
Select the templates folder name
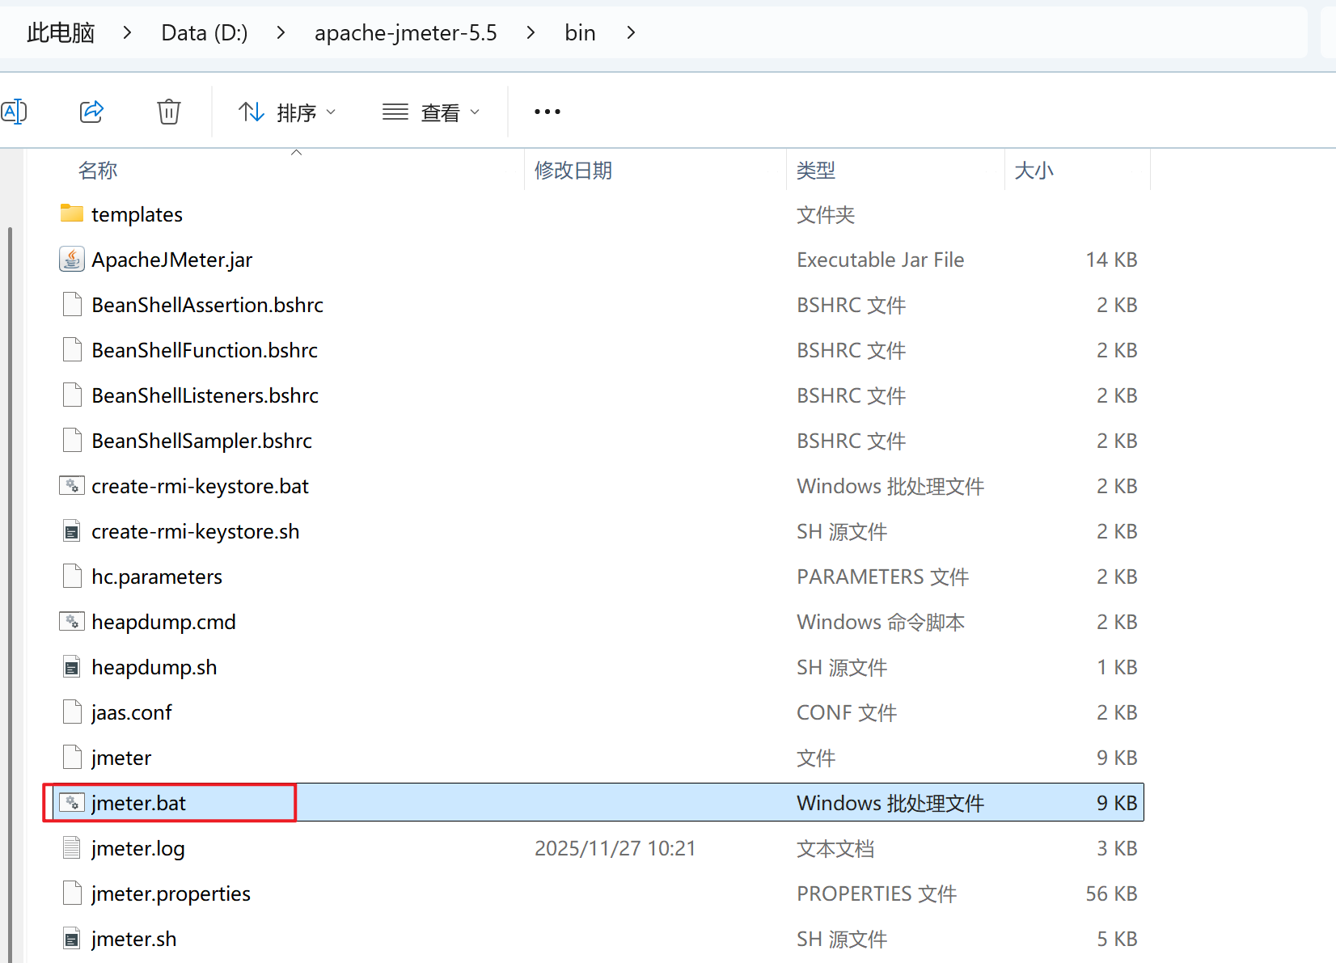pyautogui.click(x=137, y=214)
